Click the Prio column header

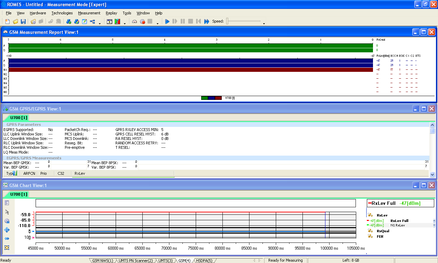(x=46, y=173)
